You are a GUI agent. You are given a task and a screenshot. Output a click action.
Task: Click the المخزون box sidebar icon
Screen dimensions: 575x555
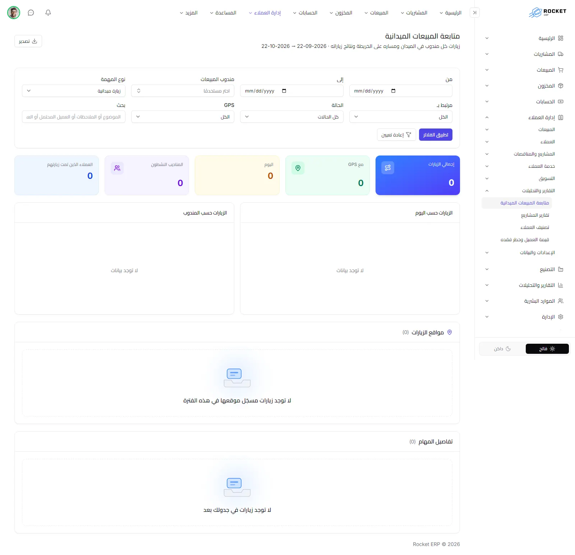[561, 86]
